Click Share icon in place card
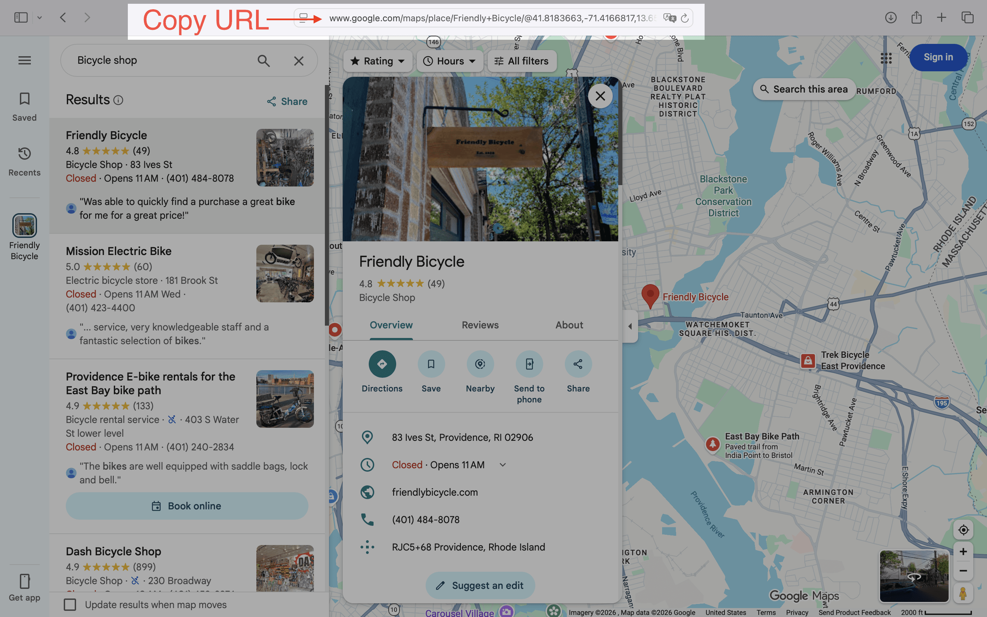 point(578,364)
